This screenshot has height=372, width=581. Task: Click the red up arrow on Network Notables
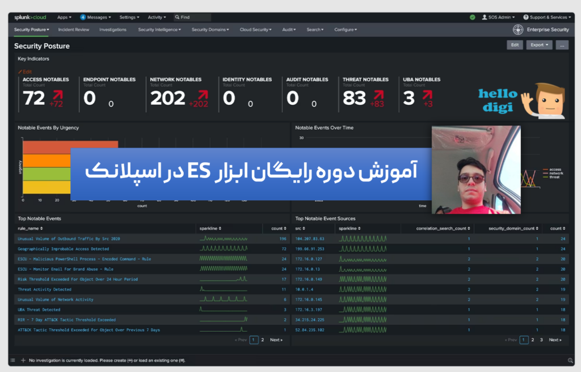pyautogui.click(x=203, y=95)
